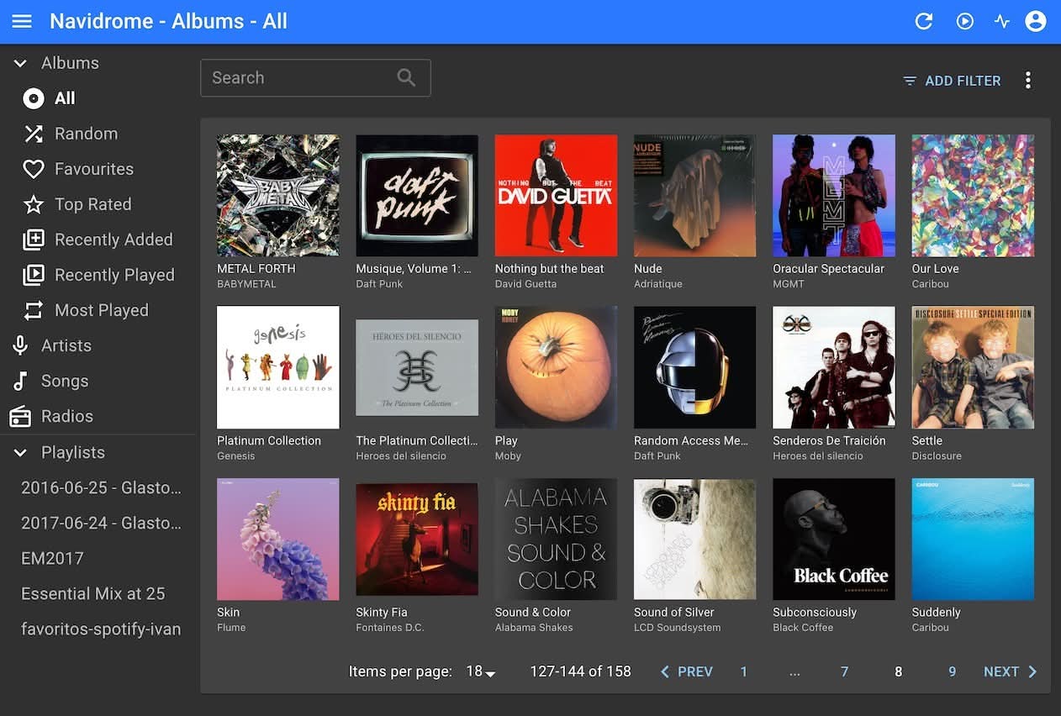Click the magnifier icon in the search box

coord(406,77)
